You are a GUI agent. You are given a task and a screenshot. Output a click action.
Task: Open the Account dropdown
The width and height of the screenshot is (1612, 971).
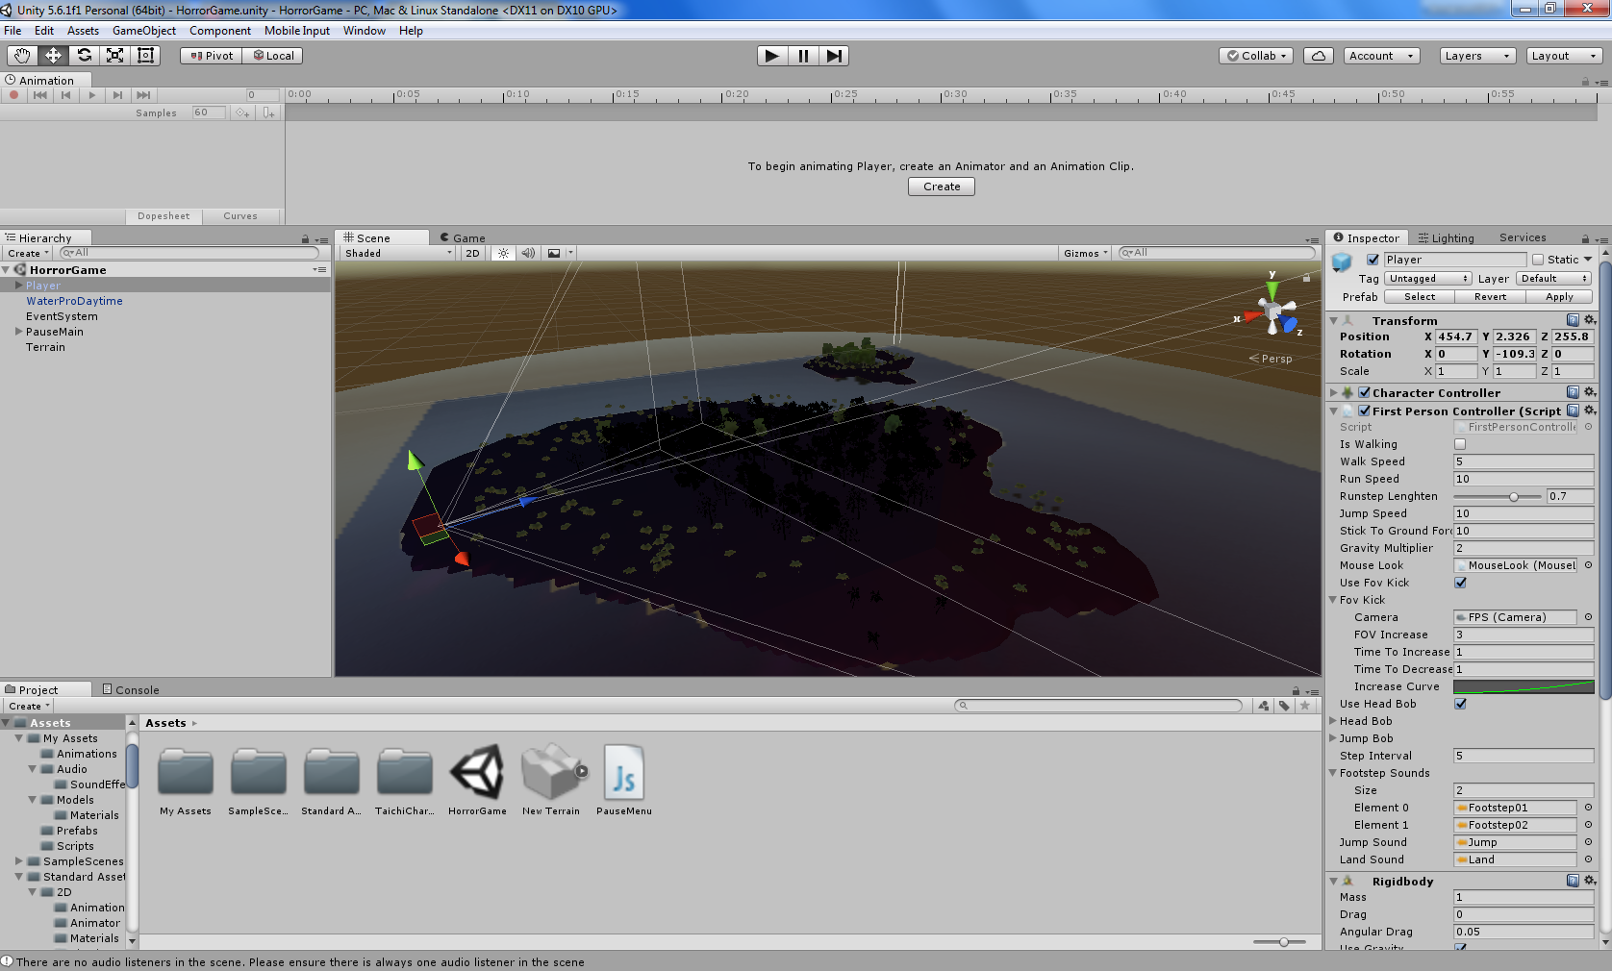pos(1382,56)
